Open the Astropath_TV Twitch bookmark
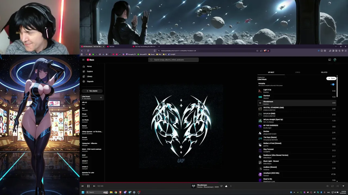This screenshot has height=195, width=348. pos(130,54)
